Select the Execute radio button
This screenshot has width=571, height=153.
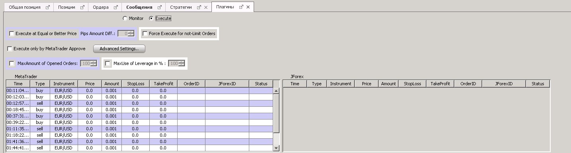[x=151, y=18]
